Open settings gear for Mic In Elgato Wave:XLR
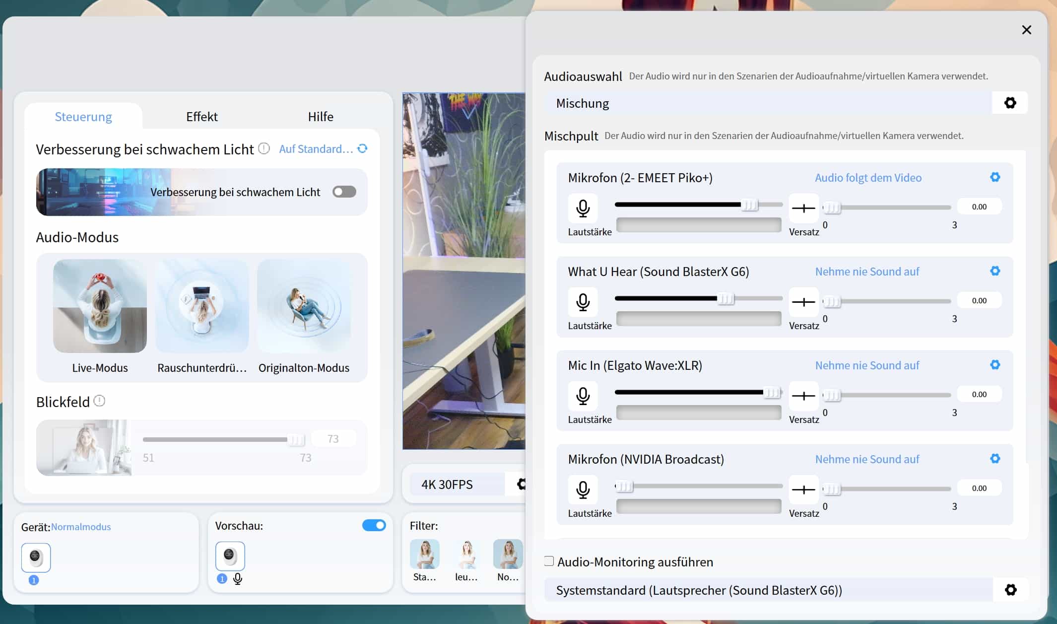The width and height of the screenshot is (1057, 624). (x=994, y=365)
